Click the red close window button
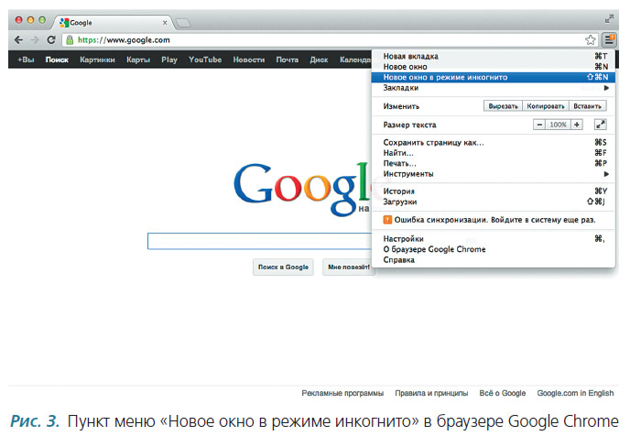The image size is (630, 436). coord(18,19)
